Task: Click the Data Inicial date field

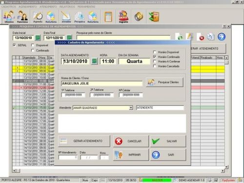Action: pyautogui.click(x=23, y=38)
